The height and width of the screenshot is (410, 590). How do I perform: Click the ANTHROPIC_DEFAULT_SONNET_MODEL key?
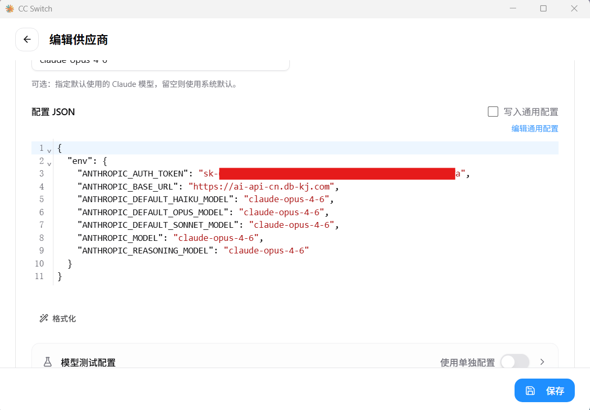tap(158, 225)
